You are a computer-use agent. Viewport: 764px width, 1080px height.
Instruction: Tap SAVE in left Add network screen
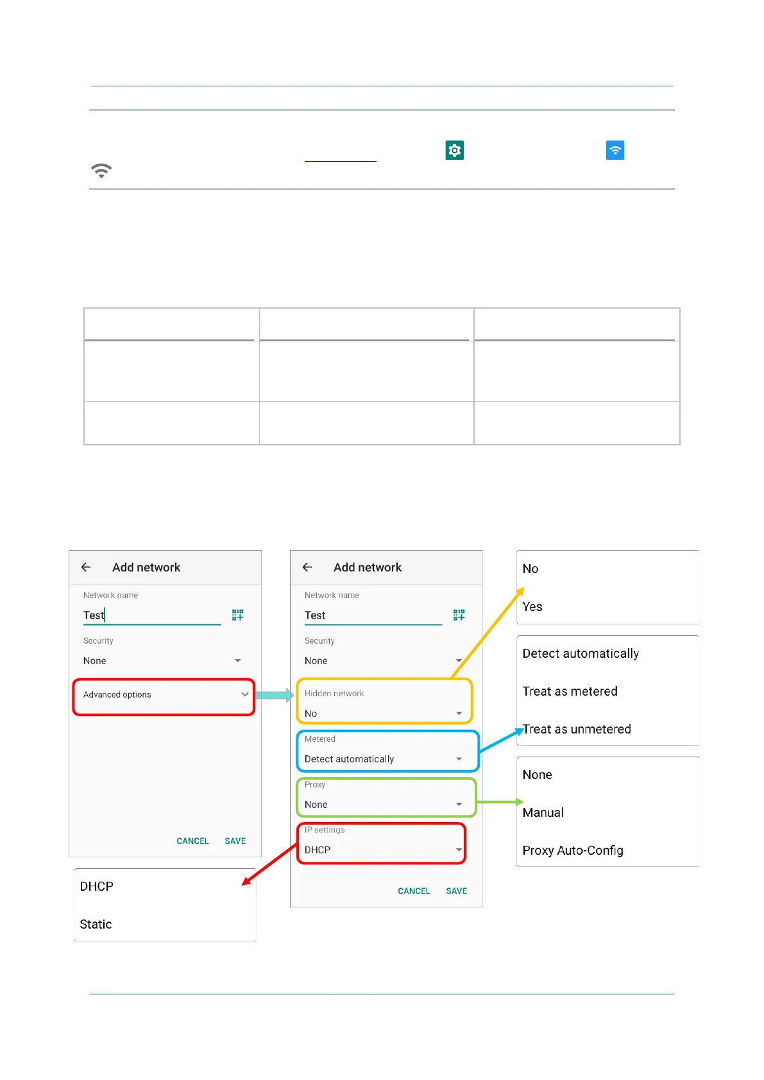point(235,841)
